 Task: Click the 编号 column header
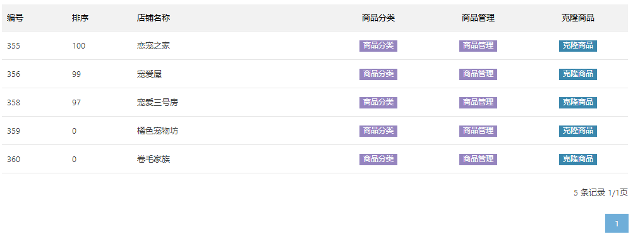(x=15, y=18)
